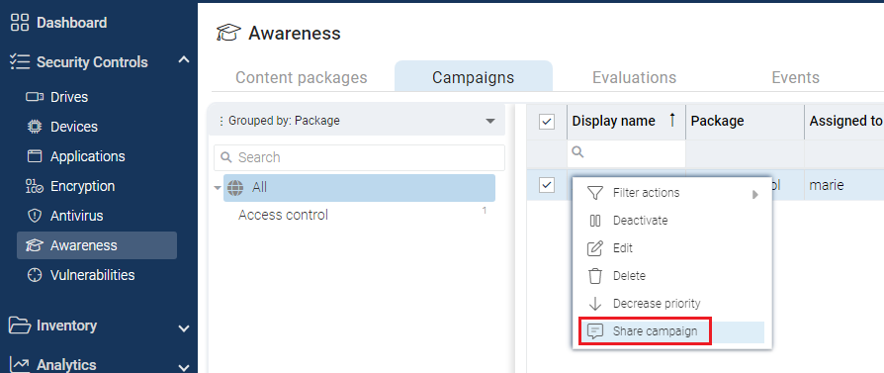The width and height of the screenshot is (884, 373).
Task: Click the Antivirus shield icon
Action: click(x=35, y=216)
